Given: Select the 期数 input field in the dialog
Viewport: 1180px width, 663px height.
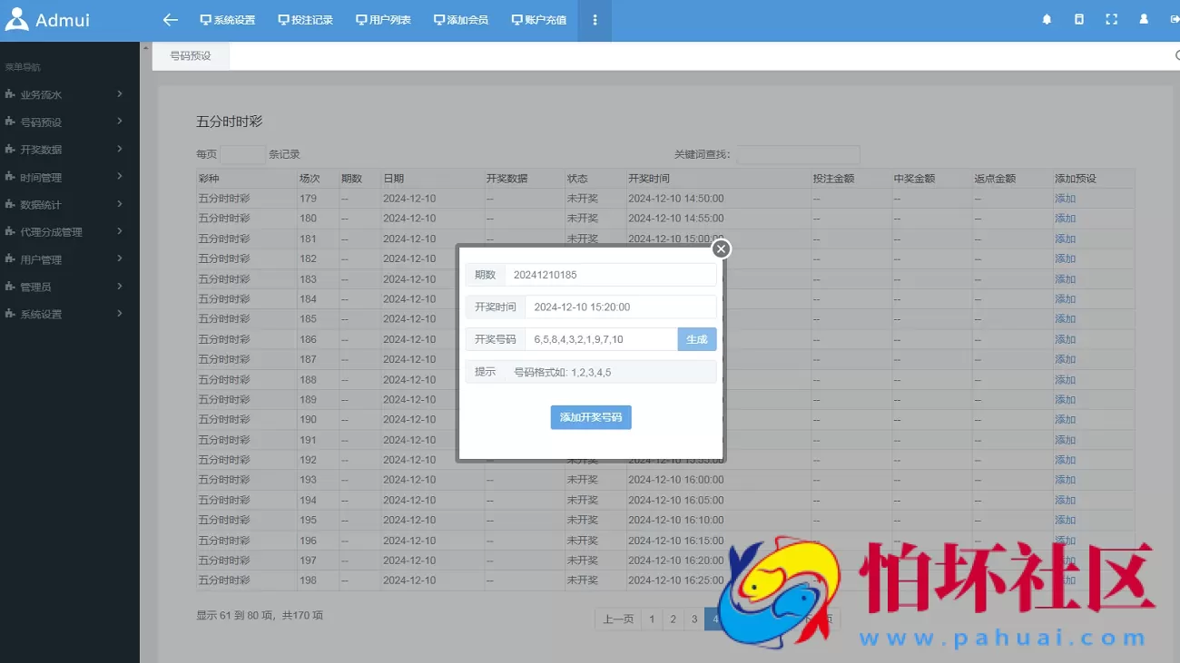Looking at the screenshot, I should point(608,273).
